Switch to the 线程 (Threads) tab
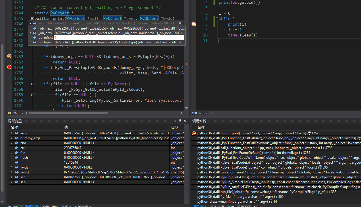 pyautogui.click(x=45, y=206)
